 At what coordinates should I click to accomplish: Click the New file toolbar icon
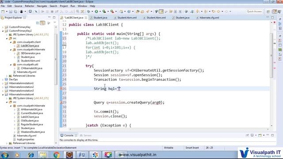(3, 11)
